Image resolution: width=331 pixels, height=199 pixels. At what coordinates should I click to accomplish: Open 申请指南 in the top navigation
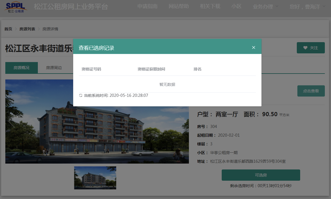147,6
